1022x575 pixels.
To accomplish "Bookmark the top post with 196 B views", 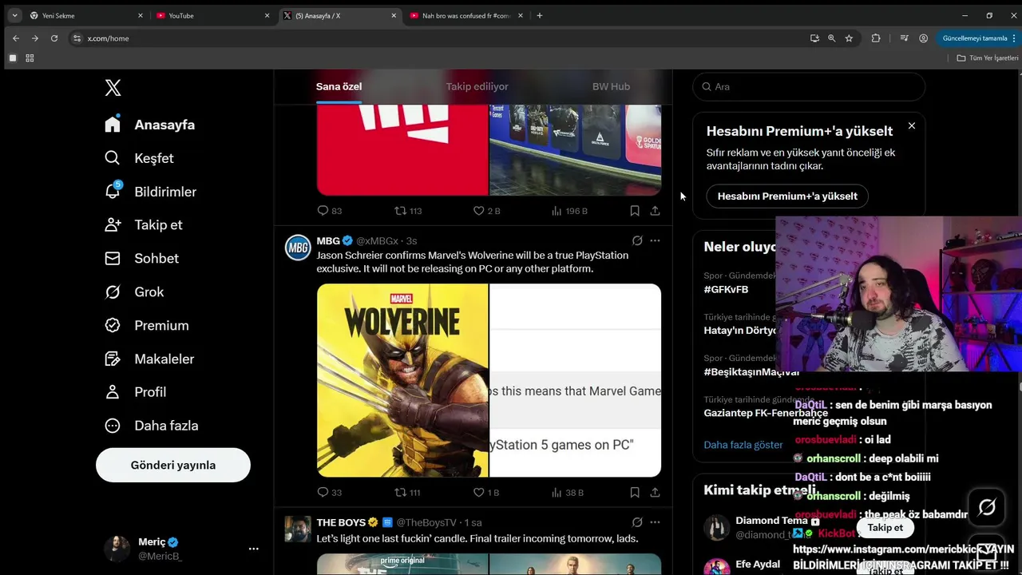I will point(635,211).
